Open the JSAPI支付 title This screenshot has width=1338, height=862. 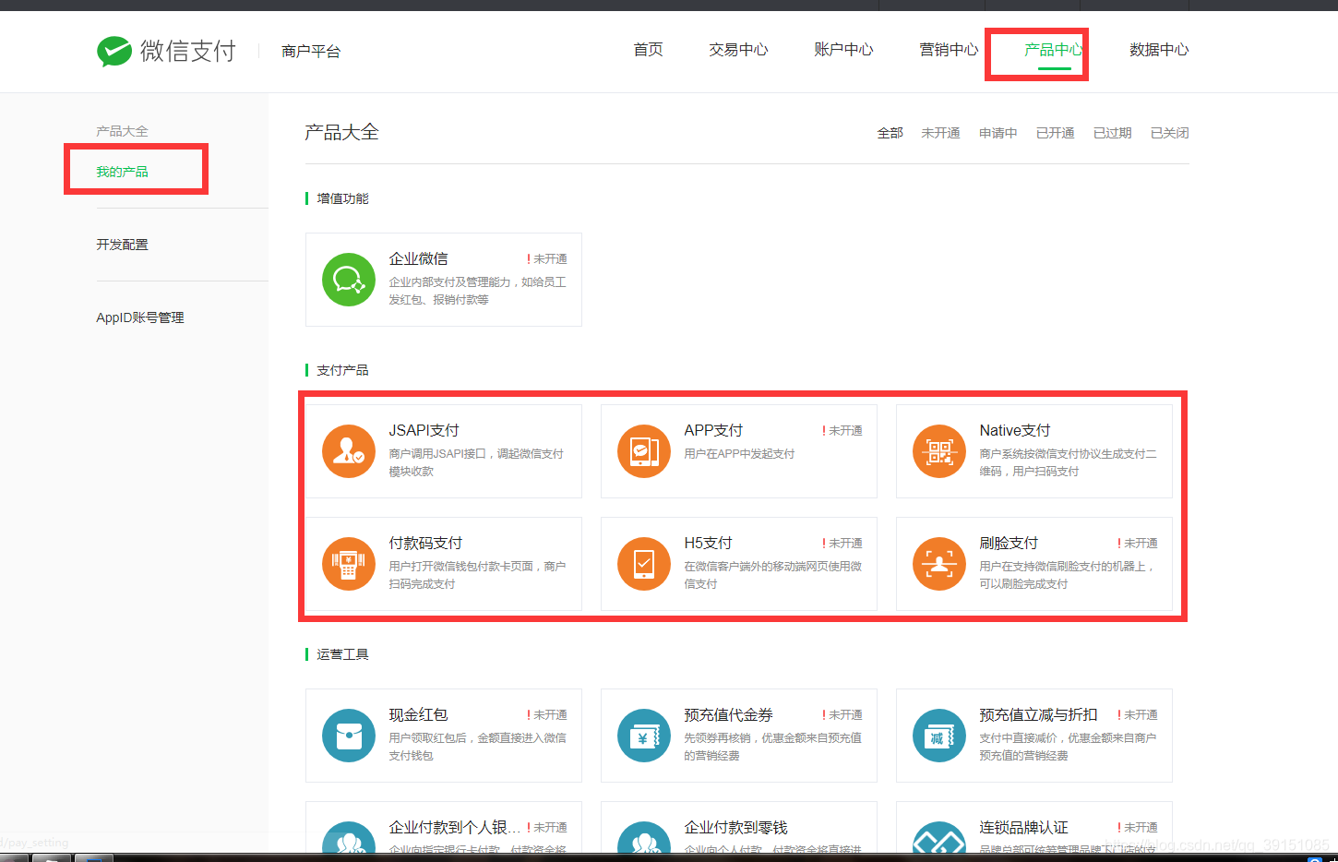tap(424, 430)
